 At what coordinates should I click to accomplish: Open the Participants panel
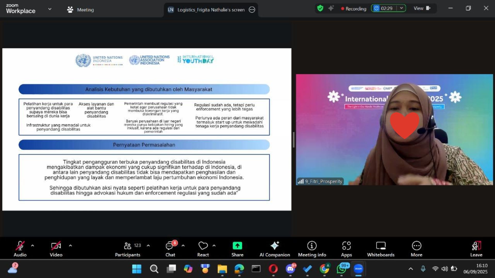pyautogui.click(x=128, y=248)
